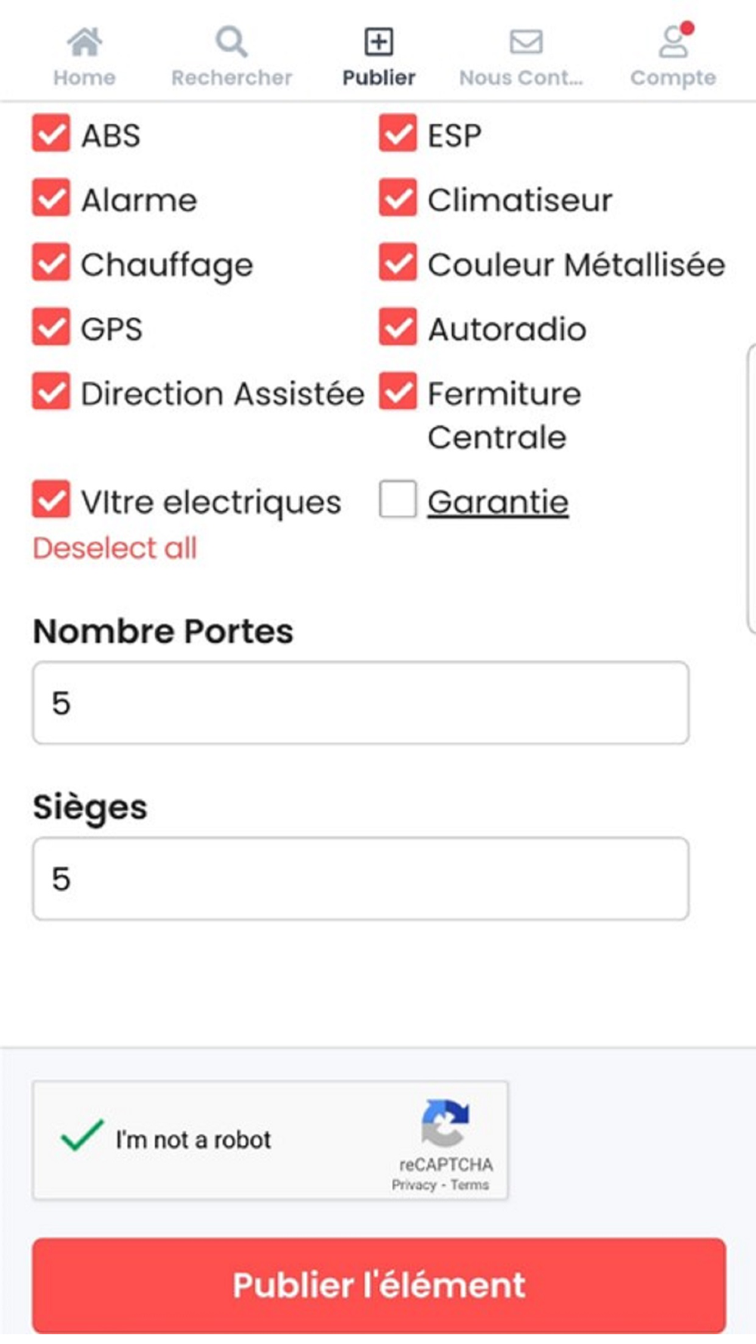Toggle the GPS checkbox off
756x1344 pixels.
pos(51,327)
